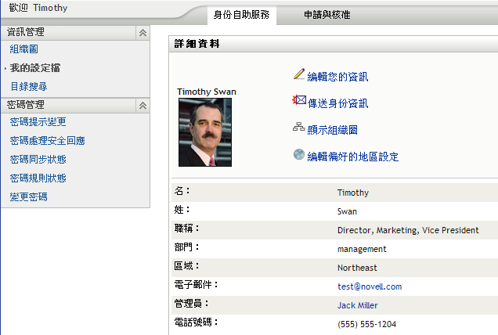Click the globe icon beside 編輯偏好的地區設定

[x=299, y=155]
